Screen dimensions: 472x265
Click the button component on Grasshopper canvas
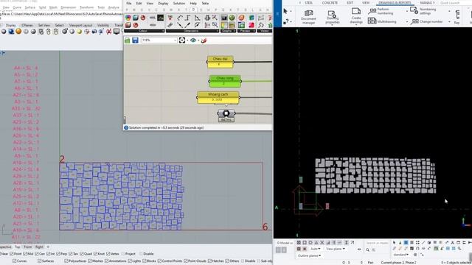226,113
